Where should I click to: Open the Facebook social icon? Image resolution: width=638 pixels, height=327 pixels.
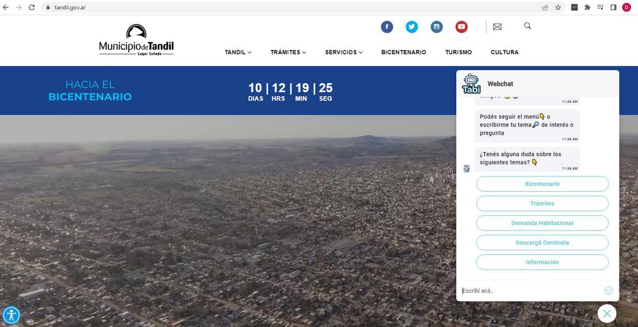pyautogui.click(x=387, y=27)
